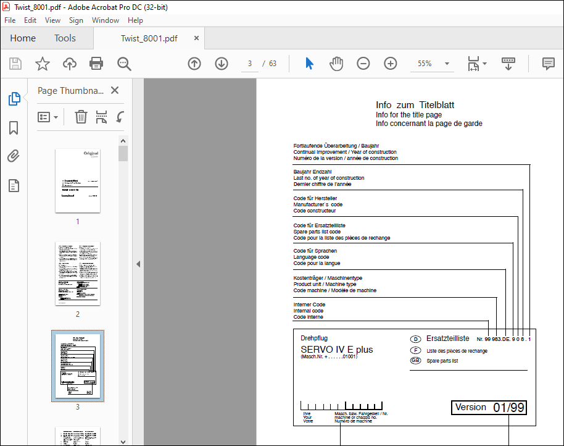This screenshot has height=446, width=564.
Task: Open the Edit menu
Action: click(30, 20)
